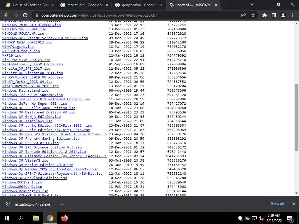Viewport: 299px width, 224px height.
Task: Click Show all downloads
Action: click(x=277, y=204)
